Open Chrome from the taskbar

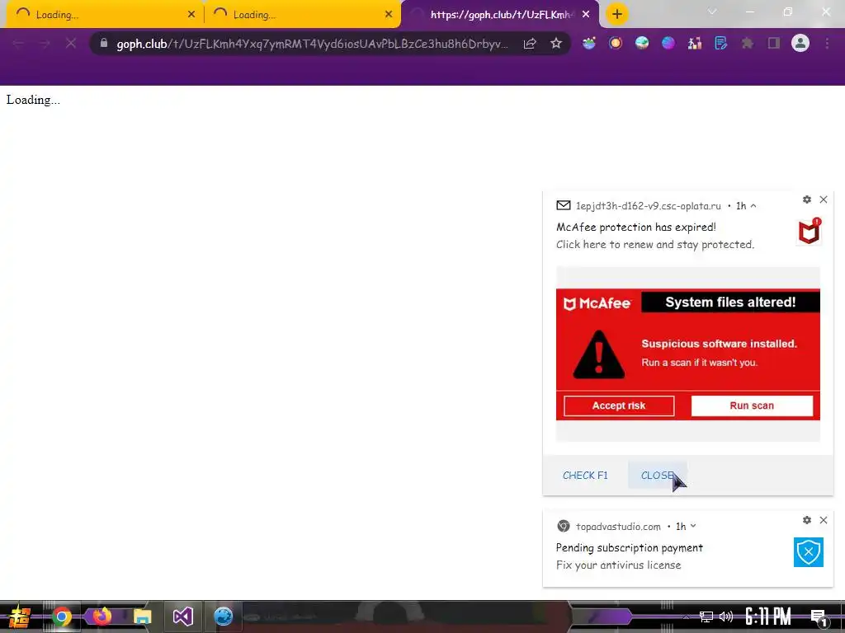(61, 617)
